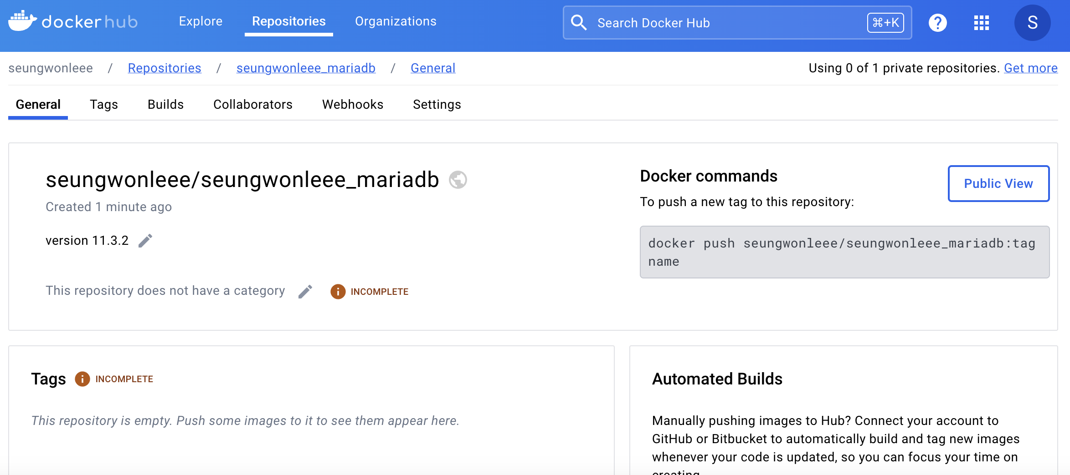Viewport: 1070px width, 475px height.
Task: Switch to the General tab
Action: coord(38,105)
